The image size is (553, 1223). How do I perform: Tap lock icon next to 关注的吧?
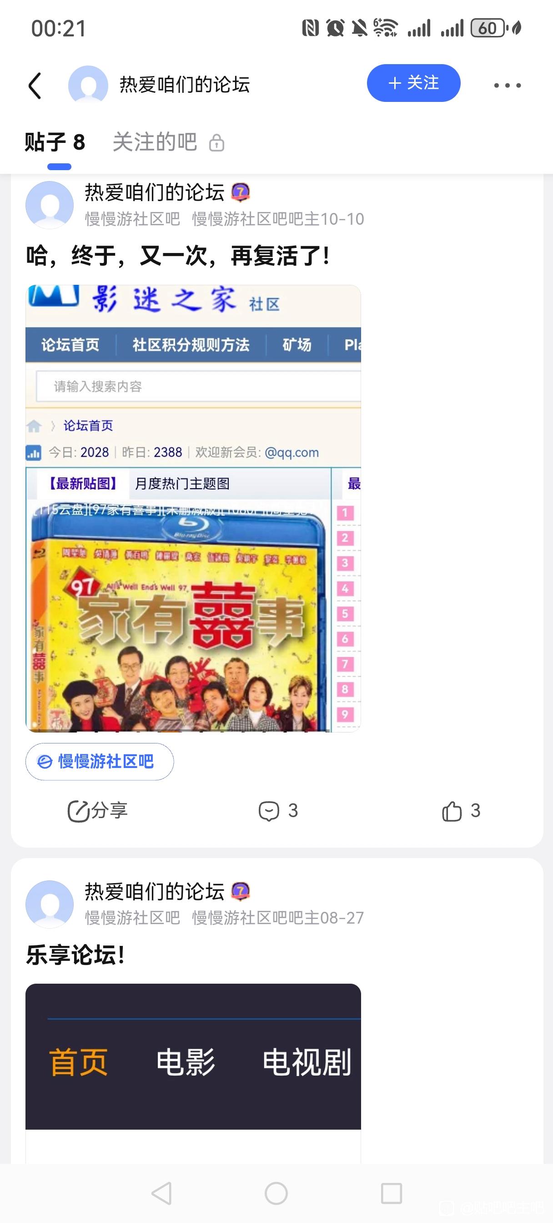point(216,142)
